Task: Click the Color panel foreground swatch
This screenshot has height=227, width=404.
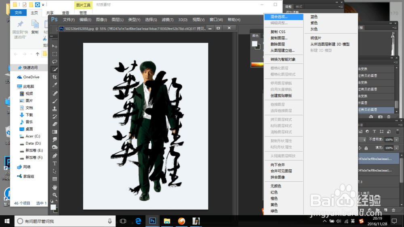Action: (x=255, y=44)
